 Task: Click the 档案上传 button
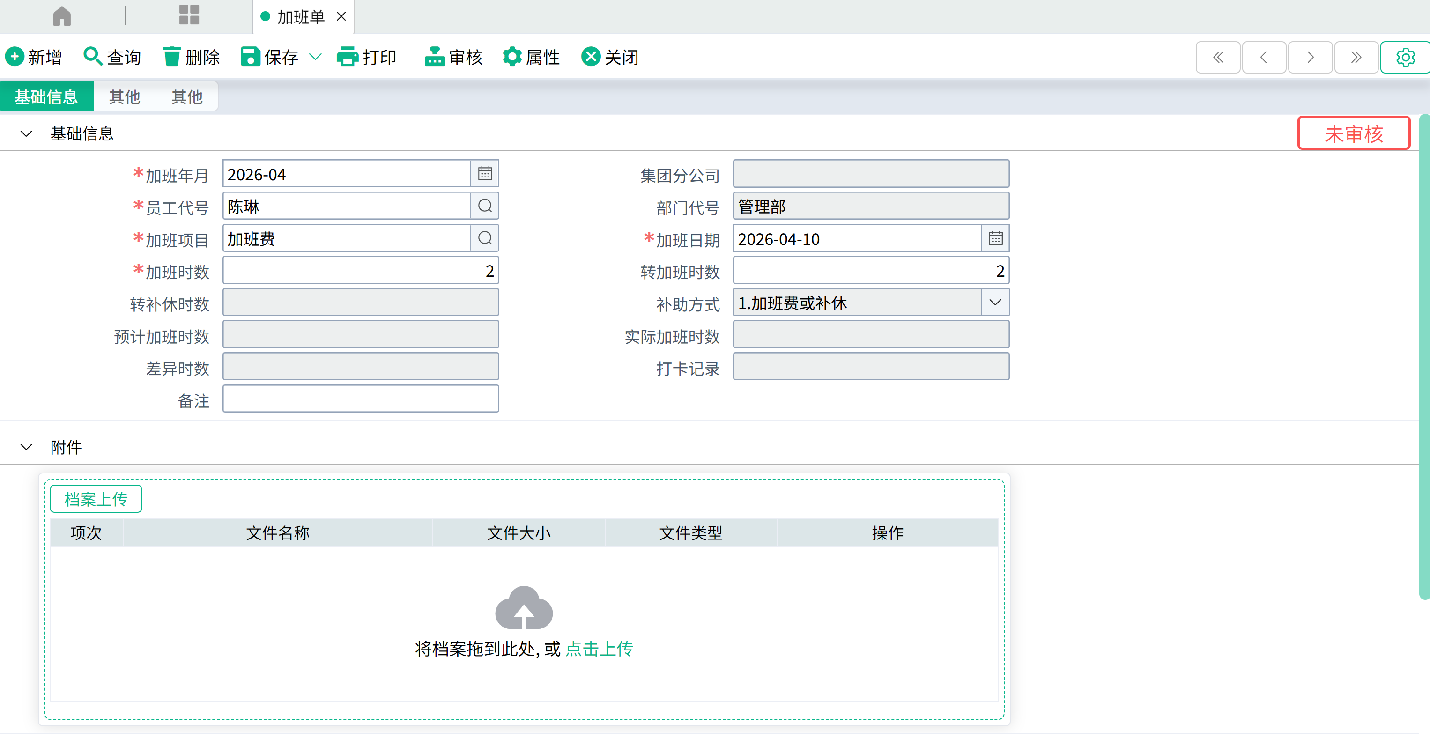96,499
